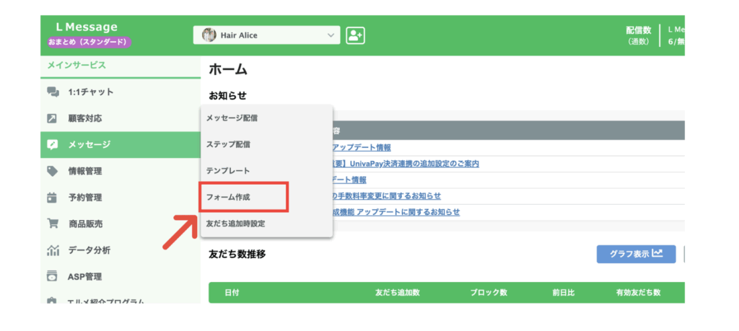Click the お知らせ heading

pyautogui.click(x=227, y=96)
